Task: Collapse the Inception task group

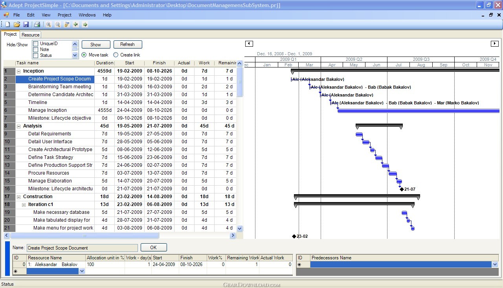Action: click(18, 71)
